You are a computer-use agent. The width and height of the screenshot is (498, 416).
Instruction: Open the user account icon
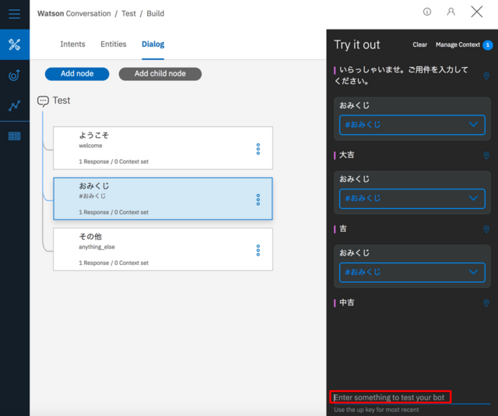pyautogui.click(x=451, y=12)
